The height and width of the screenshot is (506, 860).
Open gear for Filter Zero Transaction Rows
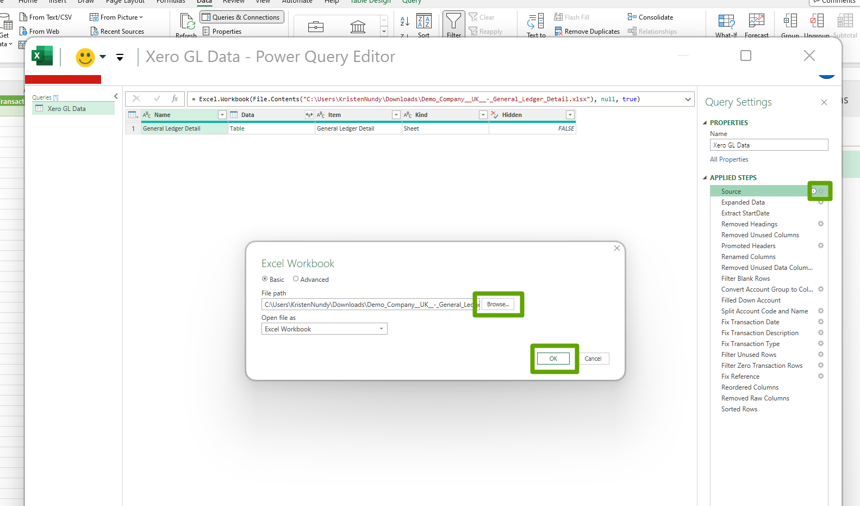click(x=821, y=365)
